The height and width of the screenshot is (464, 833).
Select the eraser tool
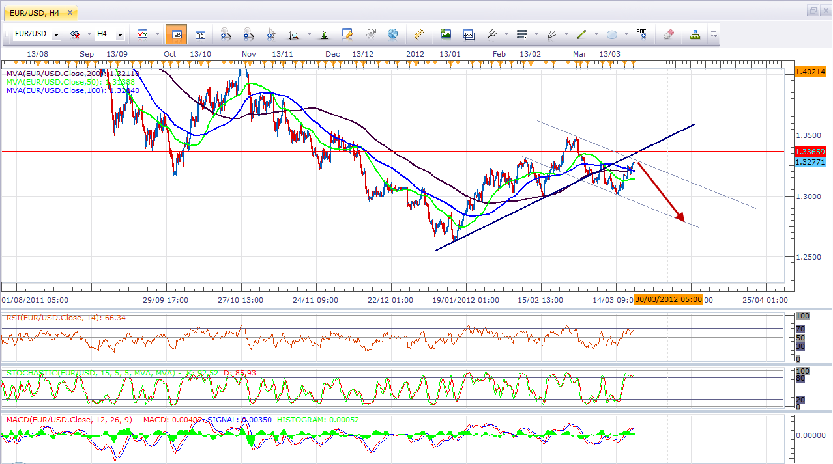668,34
